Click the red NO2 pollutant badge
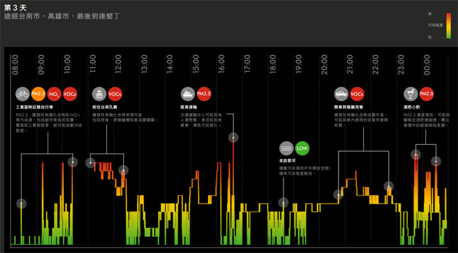The height and width of the screenshot is (253, 458). (54, 94)
